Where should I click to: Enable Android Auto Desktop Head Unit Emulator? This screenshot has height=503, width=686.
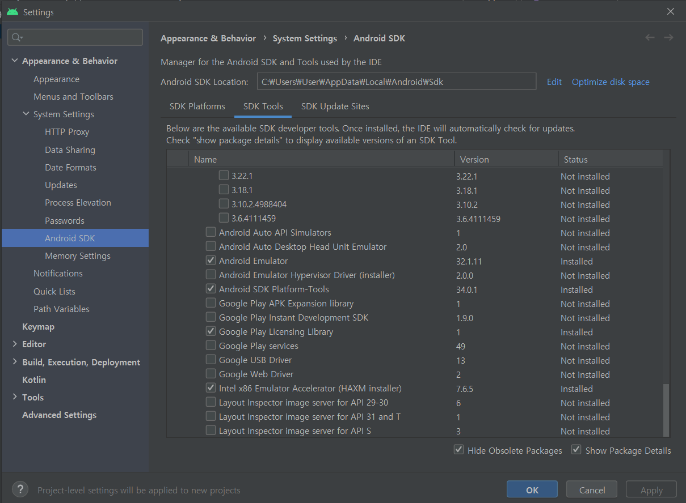211,246
